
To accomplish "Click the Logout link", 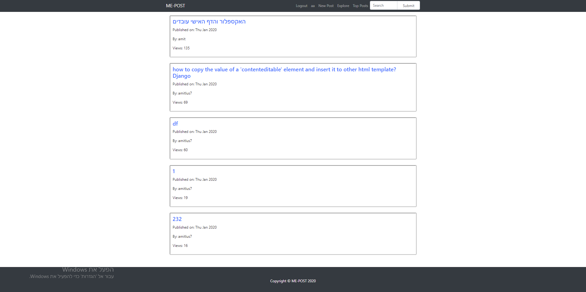I will (x=301, y=5).
